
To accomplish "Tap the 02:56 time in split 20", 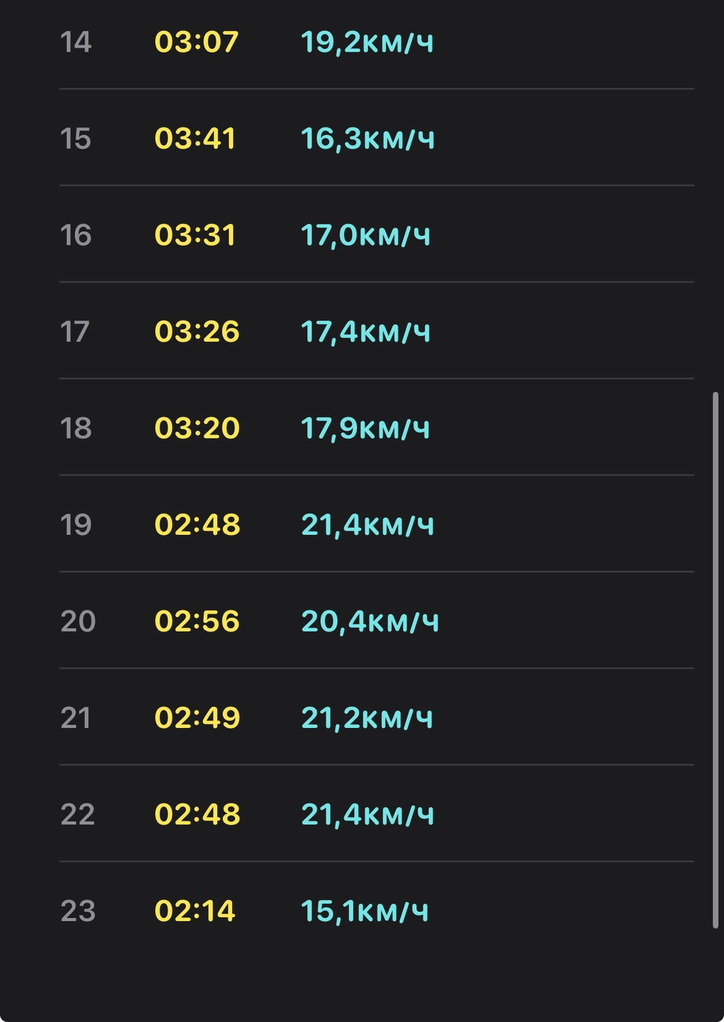I will (x=197, y=621).
